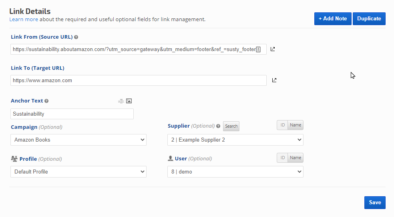Click the contact icon inside Source URL field

(x=258, y=49)
